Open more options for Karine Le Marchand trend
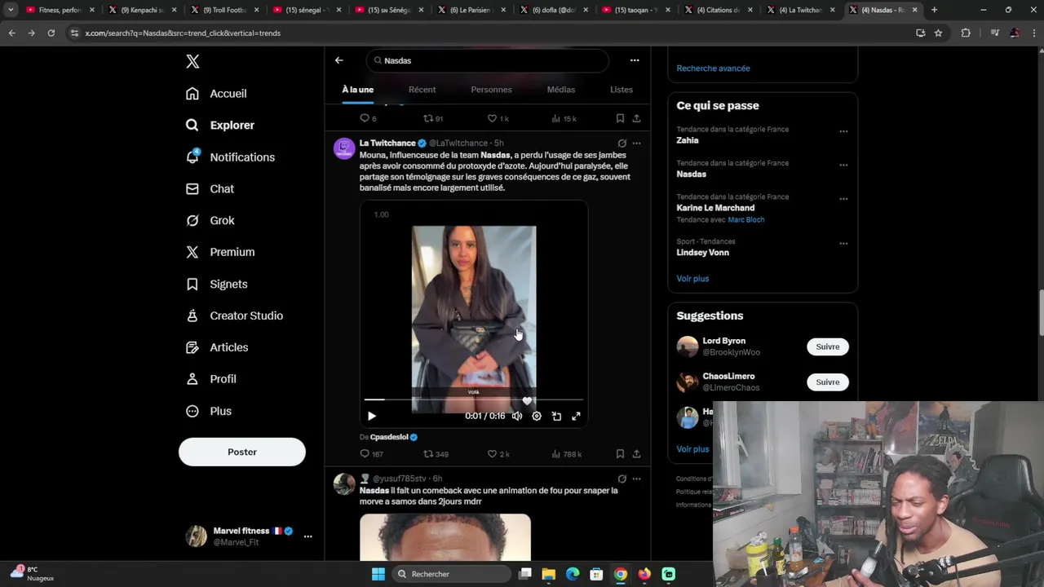Screen dimensions: 1044x587 843,199
